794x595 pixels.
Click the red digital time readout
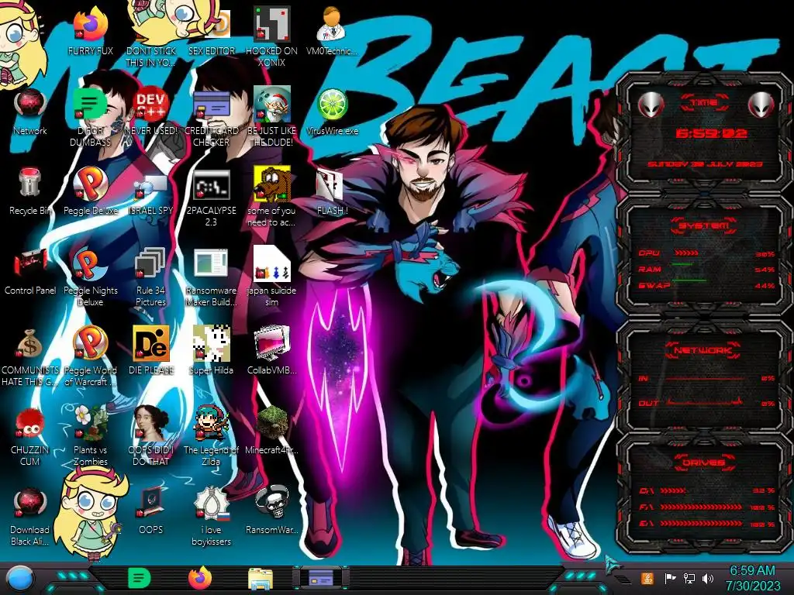[x=712, y=133]
